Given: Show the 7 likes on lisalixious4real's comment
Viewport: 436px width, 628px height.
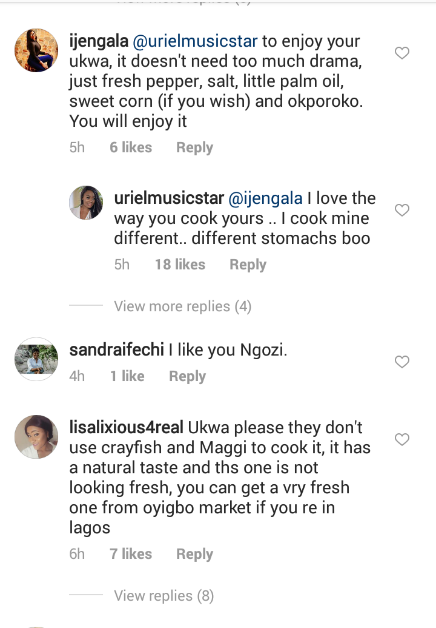Looking at the screenshot, I should point(131,554).
